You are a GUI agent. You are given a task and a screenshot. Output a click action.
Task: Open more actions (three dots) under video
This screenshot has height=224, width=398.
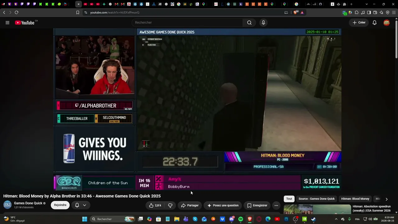click(276, 205)
